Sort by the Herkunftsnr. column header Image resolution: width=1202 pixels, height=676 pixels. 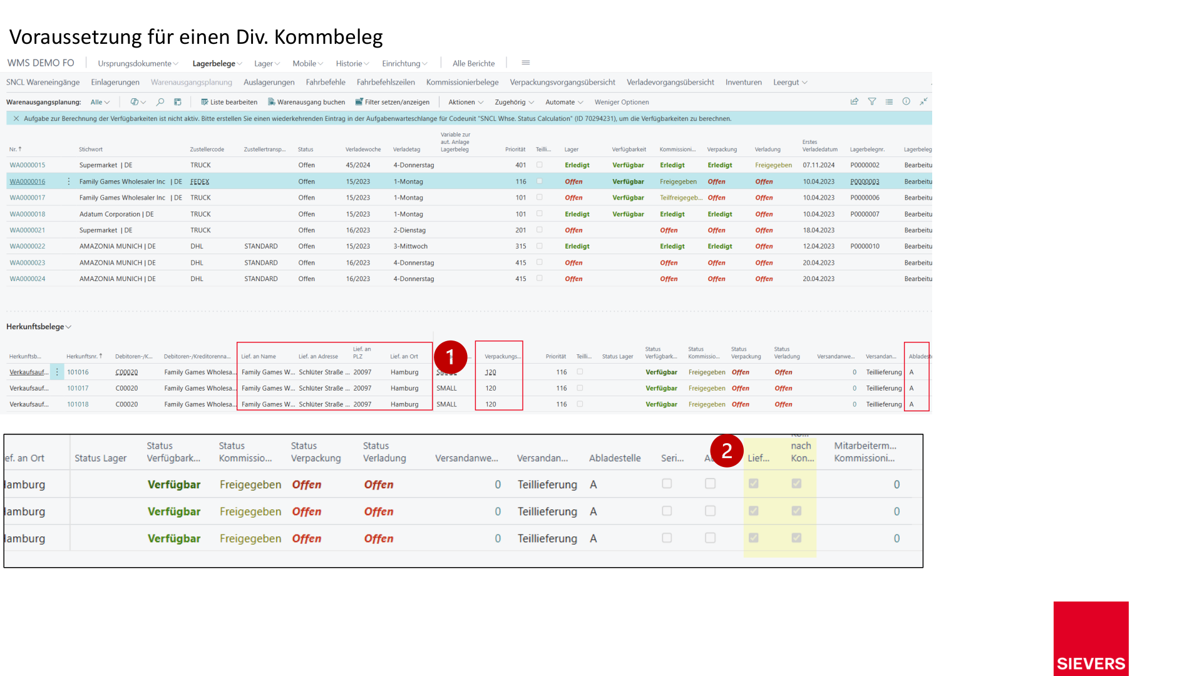coord(85,356)
